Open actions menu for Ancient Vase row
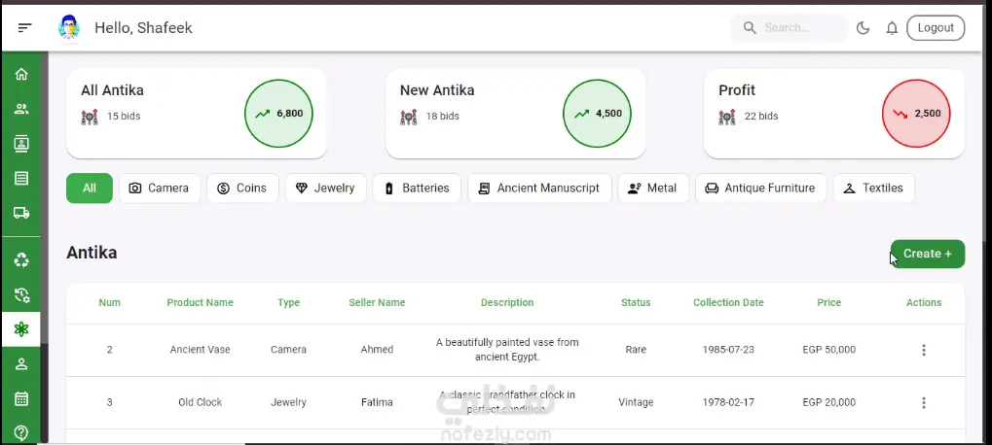 pyautogui.click(x=924, y=350)
